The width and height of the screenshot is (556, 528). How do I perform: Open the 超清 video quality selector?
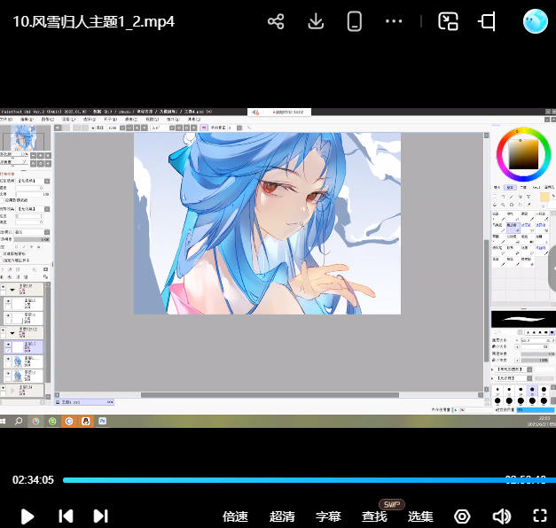tap(282, 516)
